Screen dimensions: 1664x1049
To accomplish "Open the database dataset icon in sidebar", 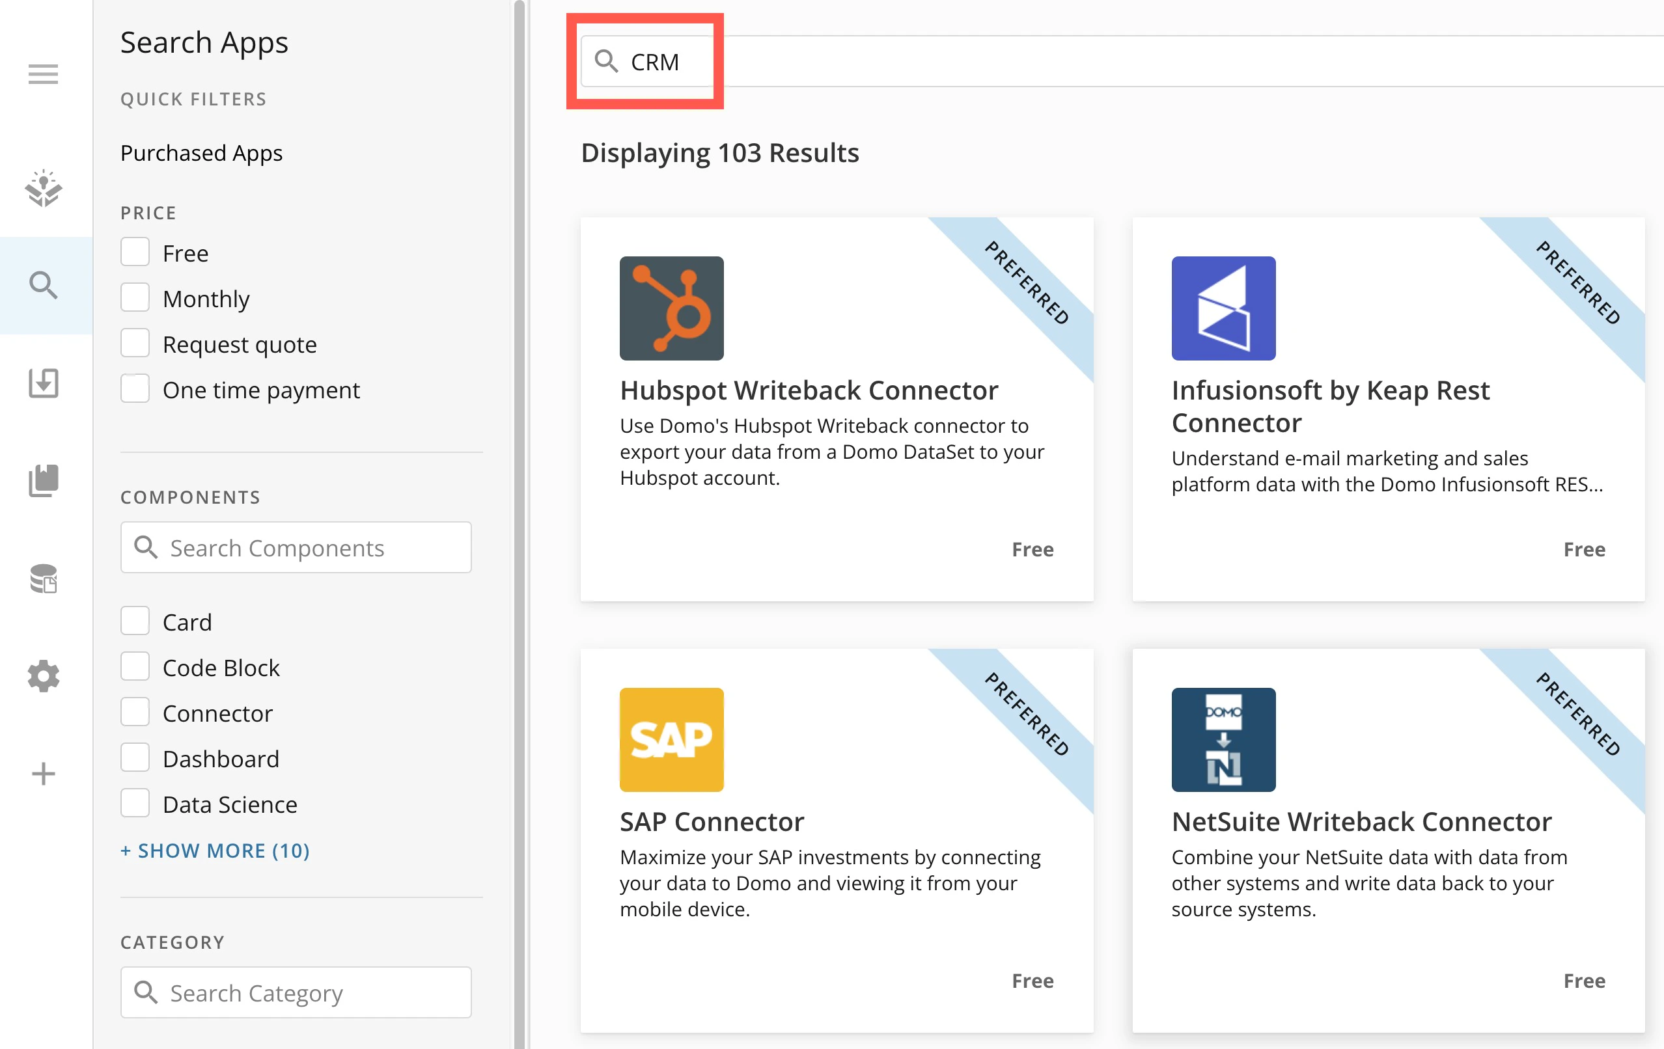I will (44, 578).
